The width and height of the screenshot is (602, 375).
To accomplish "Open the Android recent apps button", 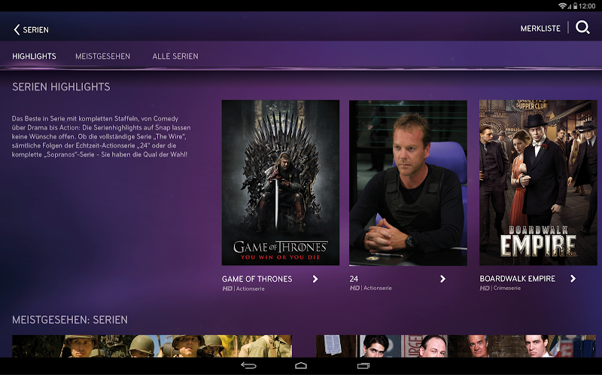I will tap(363, 365).
